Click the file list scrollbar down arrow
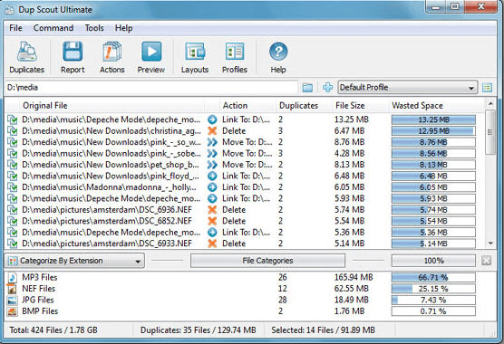 [x=490, y=244]
